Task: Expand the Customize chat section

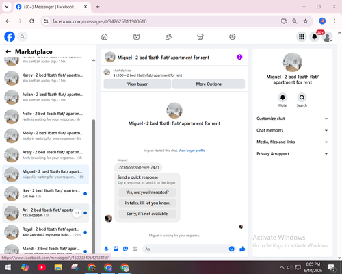Action: point(292,119)
